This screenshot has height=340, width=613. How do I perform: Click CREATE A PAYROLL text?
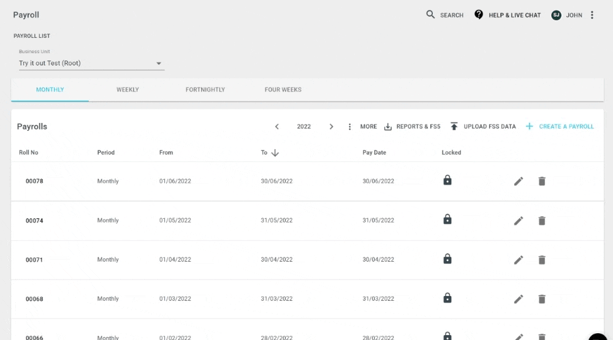[x=566, y=127]
